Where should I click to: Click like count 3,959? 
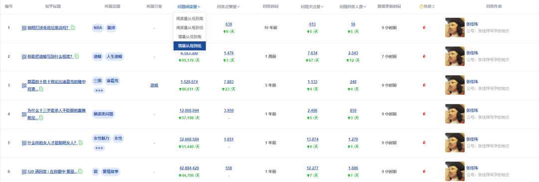coord(229,111)
